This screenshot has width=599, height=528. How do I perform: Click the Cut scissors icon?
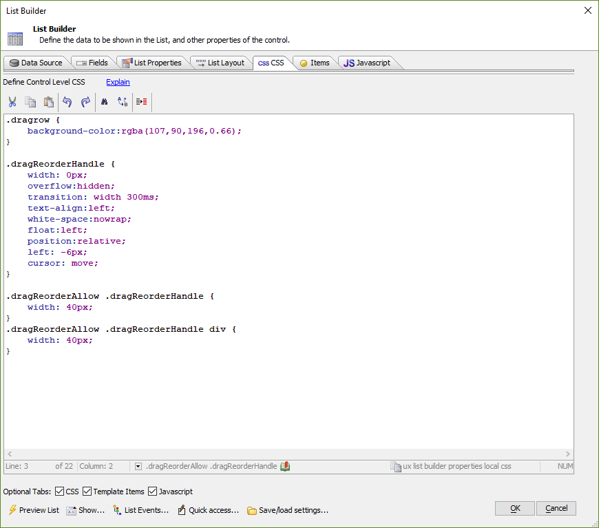[12, 102]
